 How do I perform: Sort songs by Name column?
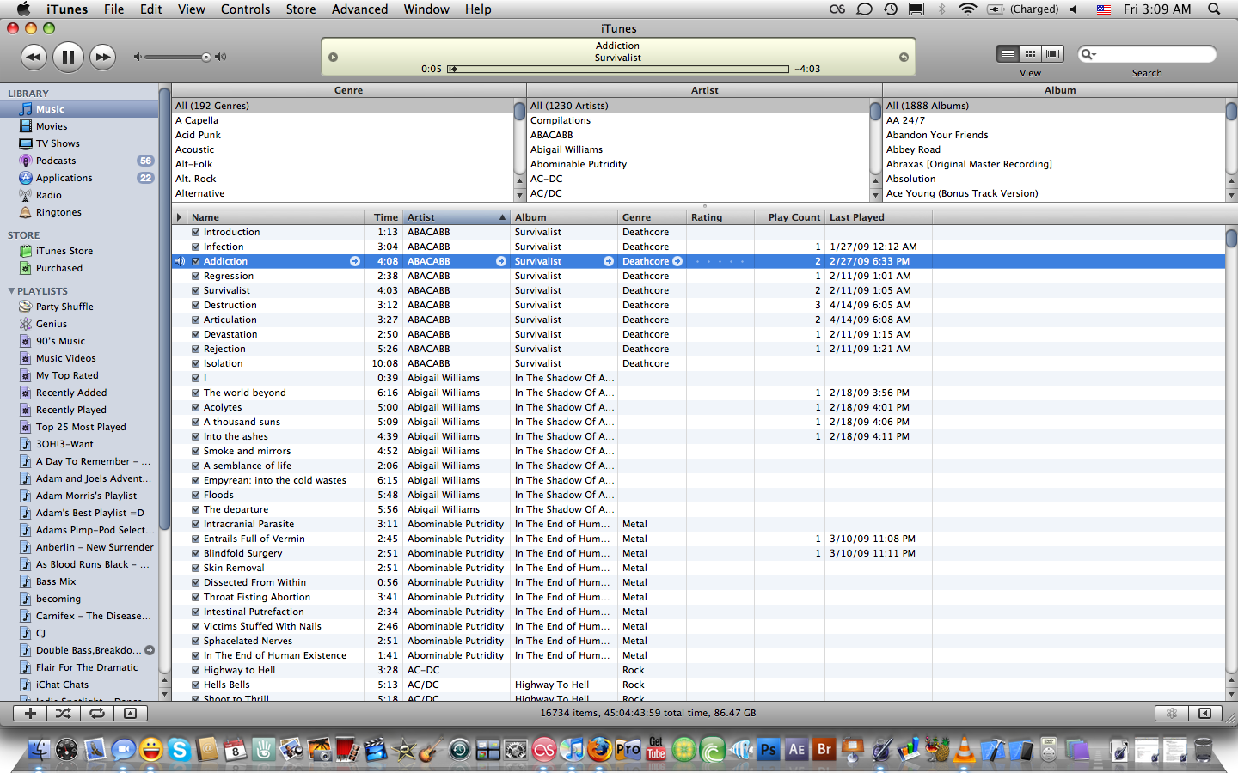point(276,217)
